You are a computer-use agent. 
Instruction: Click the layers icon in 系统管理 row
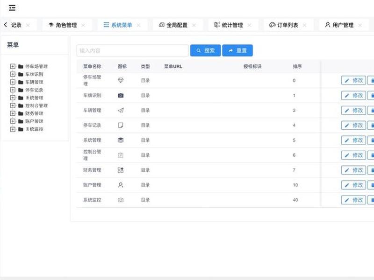(x=121, y=140)
